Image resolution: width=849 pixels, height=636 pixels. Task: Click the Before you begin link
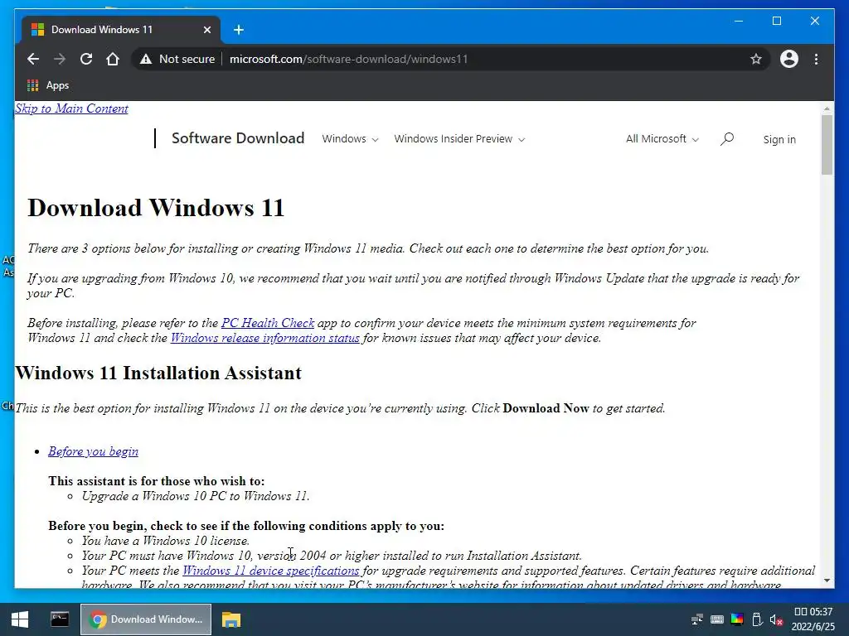[93, 451]
